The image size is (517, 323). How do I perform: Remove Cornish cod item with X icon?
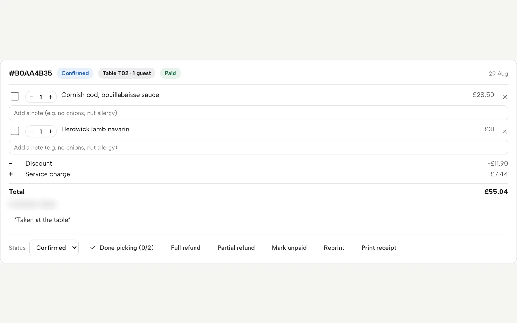[x=505, y=97]
